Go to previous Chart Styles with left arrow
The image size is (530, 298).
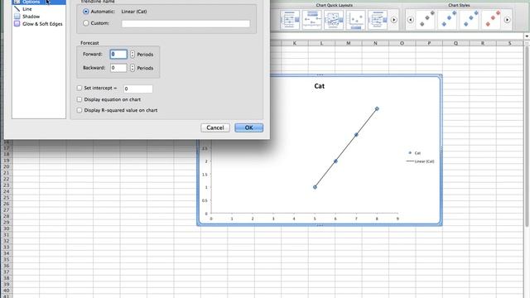point(411,20)
